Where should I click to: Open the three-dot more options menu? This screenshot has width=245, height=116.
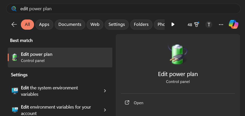click(221, 25)
